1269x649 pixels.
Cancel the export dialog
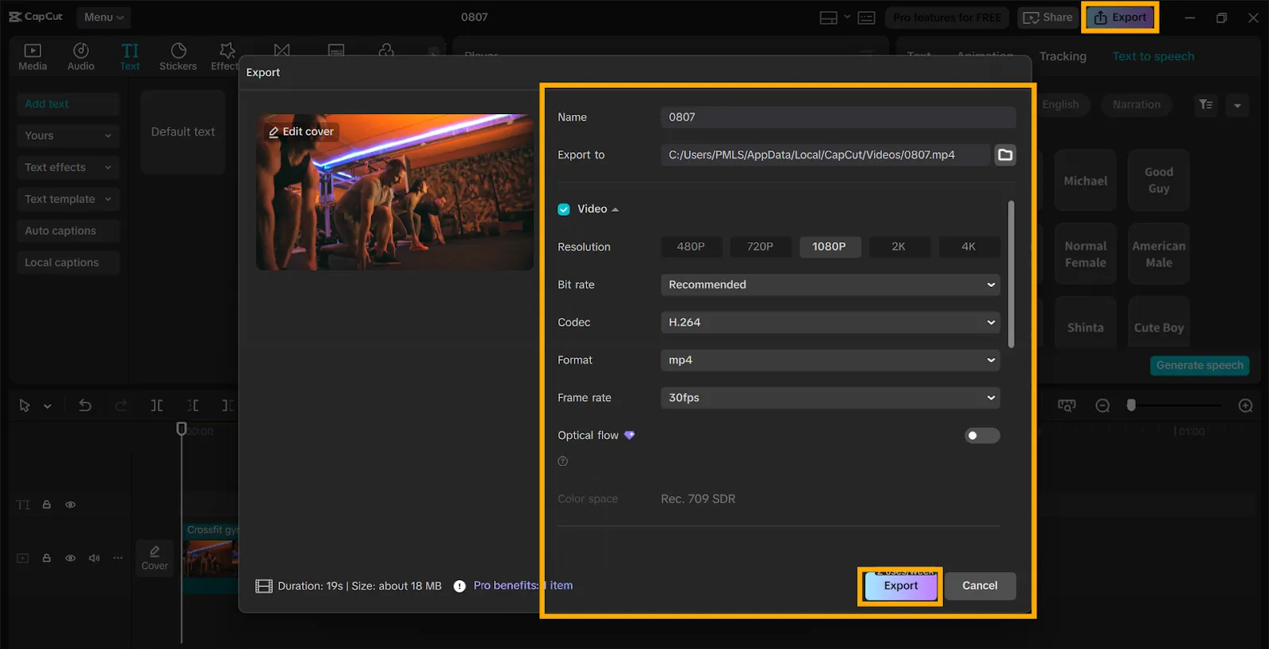point(980,586)
